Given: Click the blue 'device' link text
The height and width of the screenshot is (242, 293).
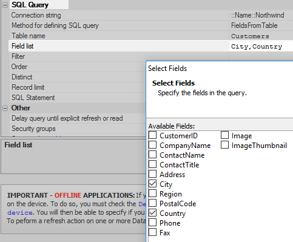Looking at the screenshot, I should click(x=19, y=212).
